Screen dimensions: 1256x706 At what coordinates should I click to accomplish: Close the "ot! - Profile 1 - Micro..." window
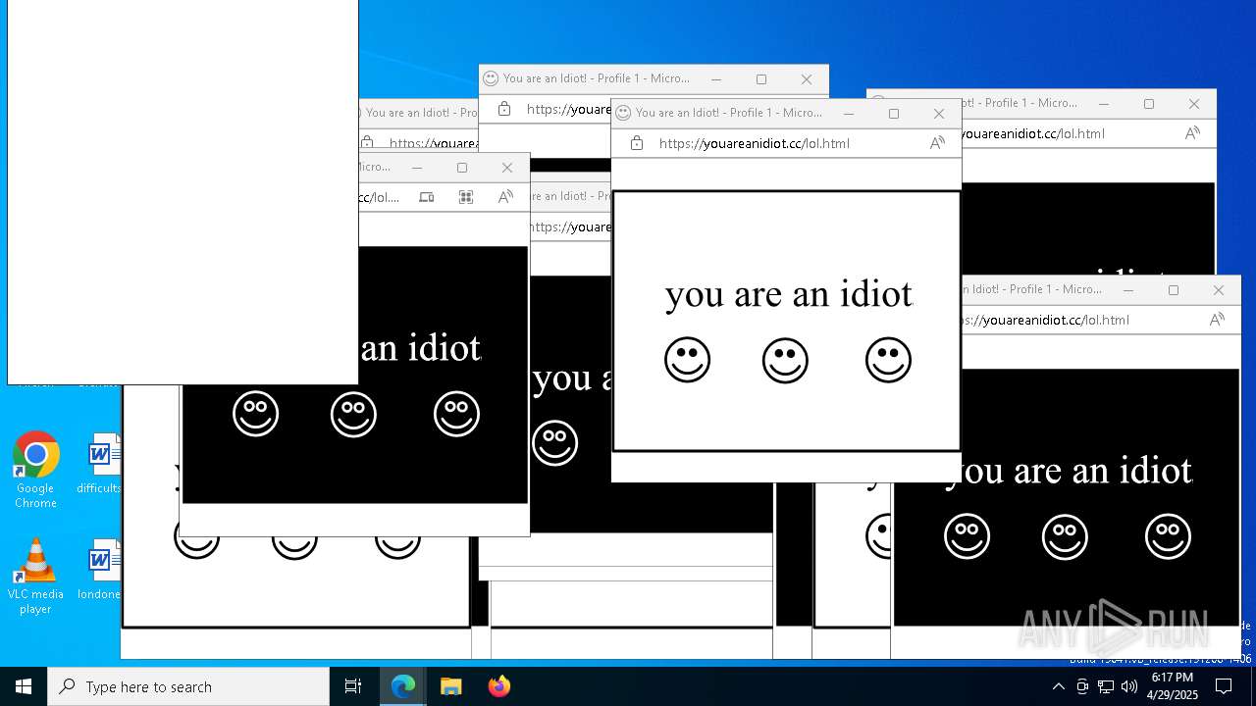pos(1193,103)
